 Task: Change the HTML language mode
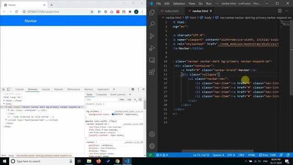[251, 155]
